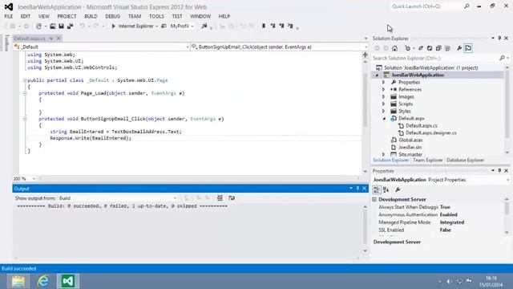Collapse the Default.aspx node

384,119
